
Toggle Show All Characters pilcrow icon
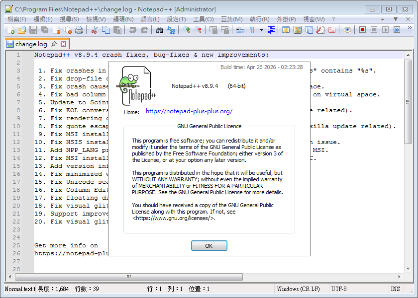coord(252,30)
